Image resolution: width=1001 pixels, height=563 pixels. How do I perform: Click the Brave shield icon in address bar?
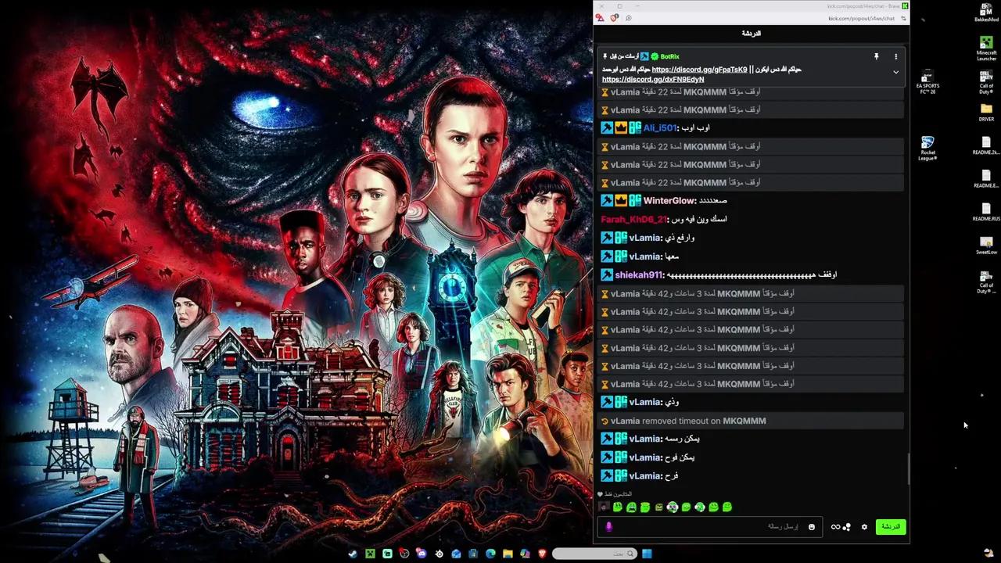point(614,18)
